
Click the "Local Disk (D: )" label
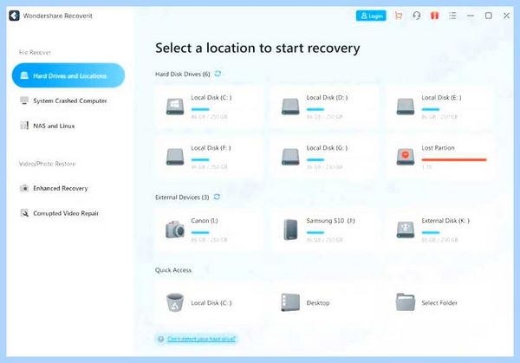tap(327, 97)
